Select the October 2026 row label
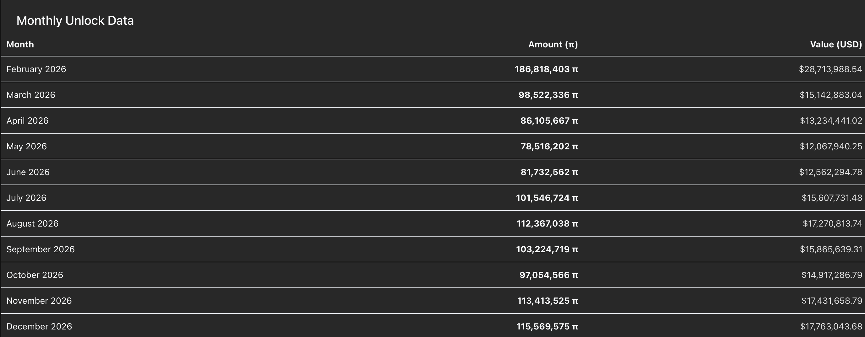The width and height of the screenshot is (865, 337). coord(35,275)
